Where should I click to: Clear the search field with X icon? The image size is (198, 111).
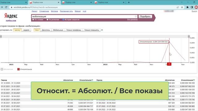pyautogui.click(x=136, y=16)
